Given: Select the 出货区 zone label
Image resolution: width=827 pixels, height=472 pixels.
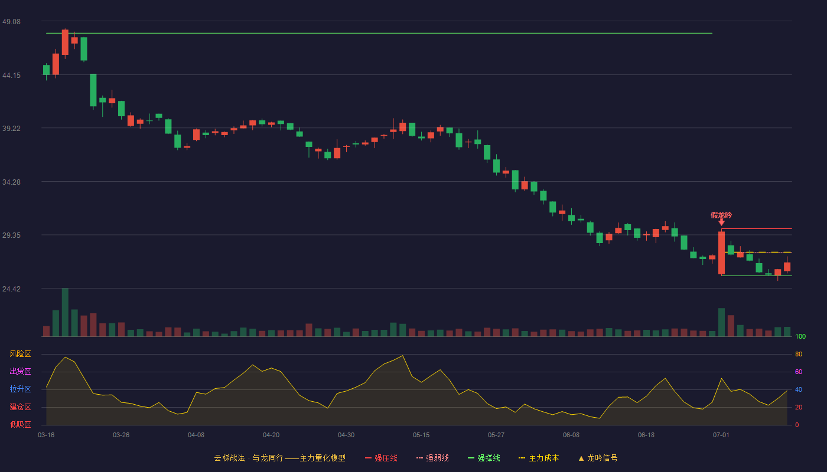Looking at the screenshot, I should click(x=21, y=372).
